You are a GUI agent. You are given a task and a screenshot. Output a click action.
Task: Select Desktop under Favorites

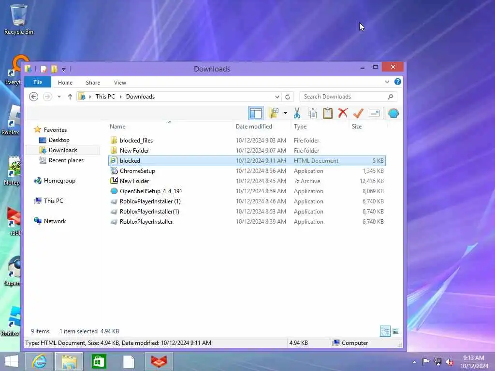click(59, 140)
